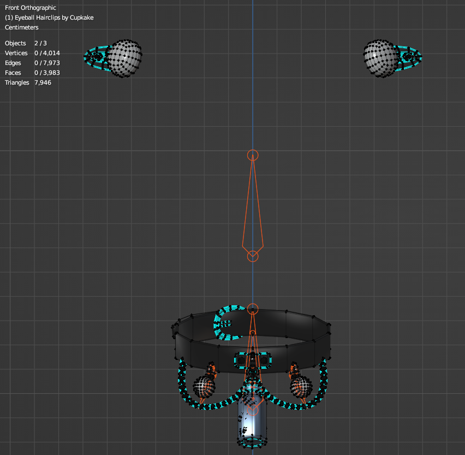Click the 'Front Orthographic' view label

click(31, 8)
